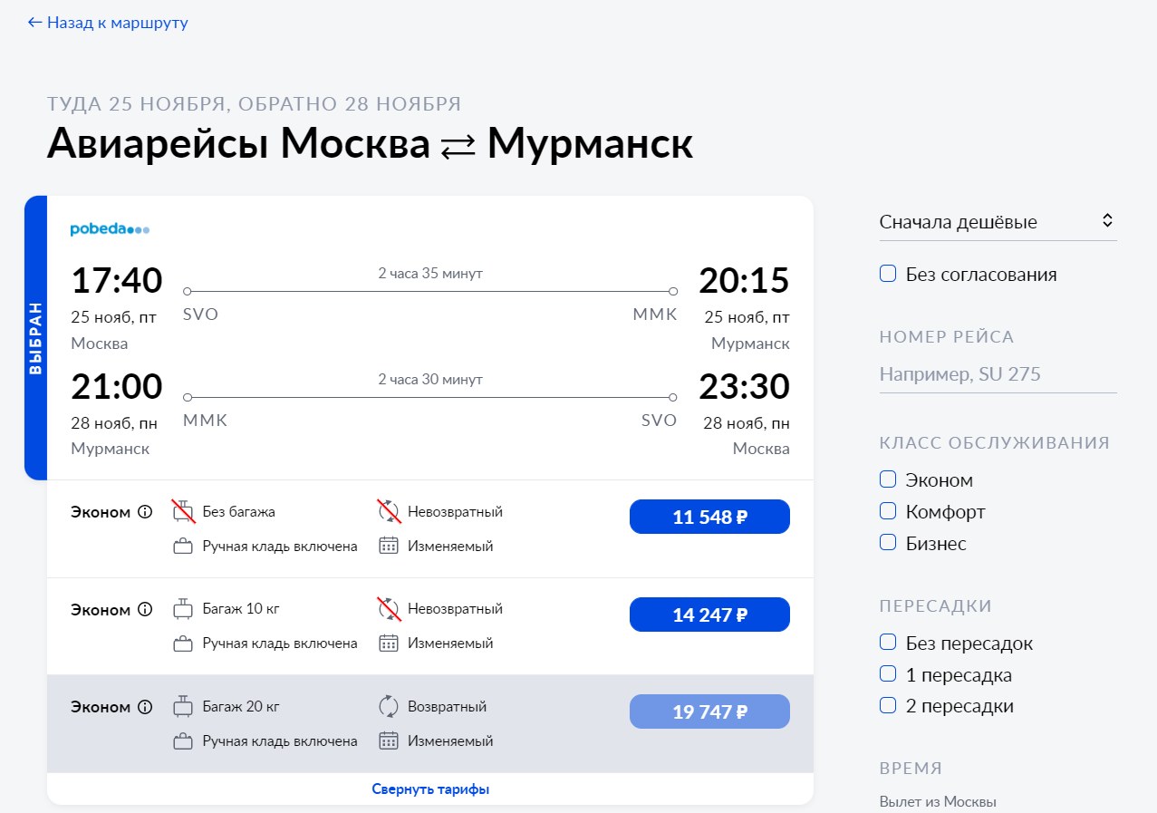Click calendar 'Изменяемый' icon in 14 247 ₽ row
The width and height of the screenshot is (1157, 813).
pyautogui.click(x=389, y=644)
